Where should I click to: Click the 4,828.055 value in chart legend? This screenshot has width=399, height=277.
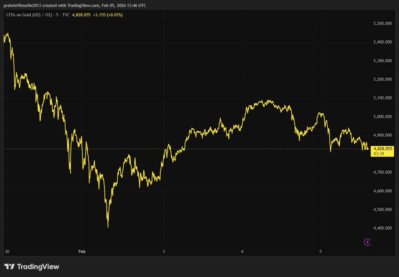pyautogui.click(x=81, y=15)
